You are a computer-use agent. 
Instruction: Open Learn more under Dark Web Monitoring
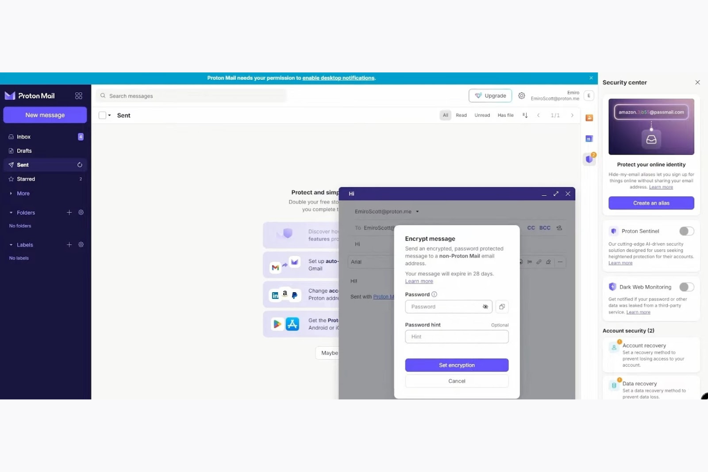pos(638,312)
